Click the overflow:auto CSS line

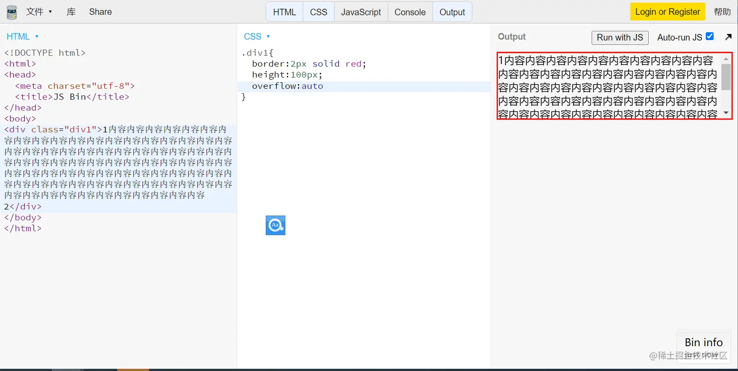pyautogui.click(x=287, y=86)
